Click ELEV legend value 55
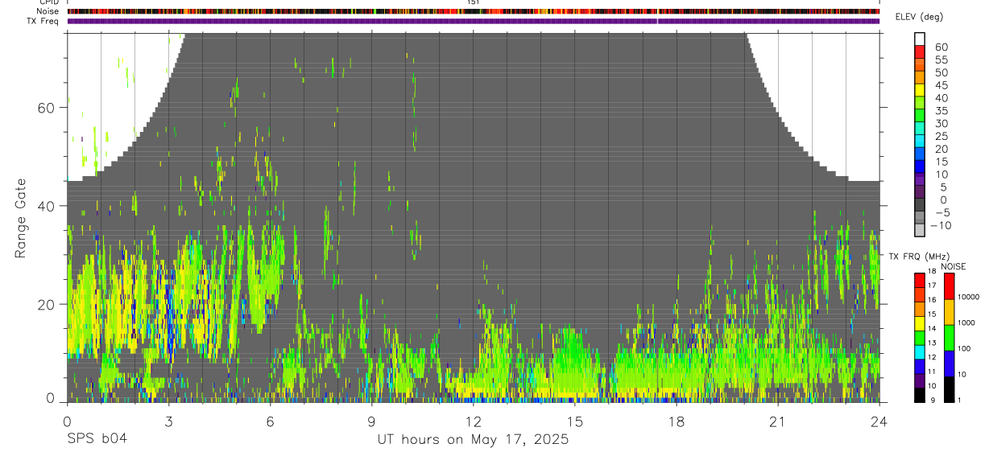The image size is (989, 456). tap(941, 60)
